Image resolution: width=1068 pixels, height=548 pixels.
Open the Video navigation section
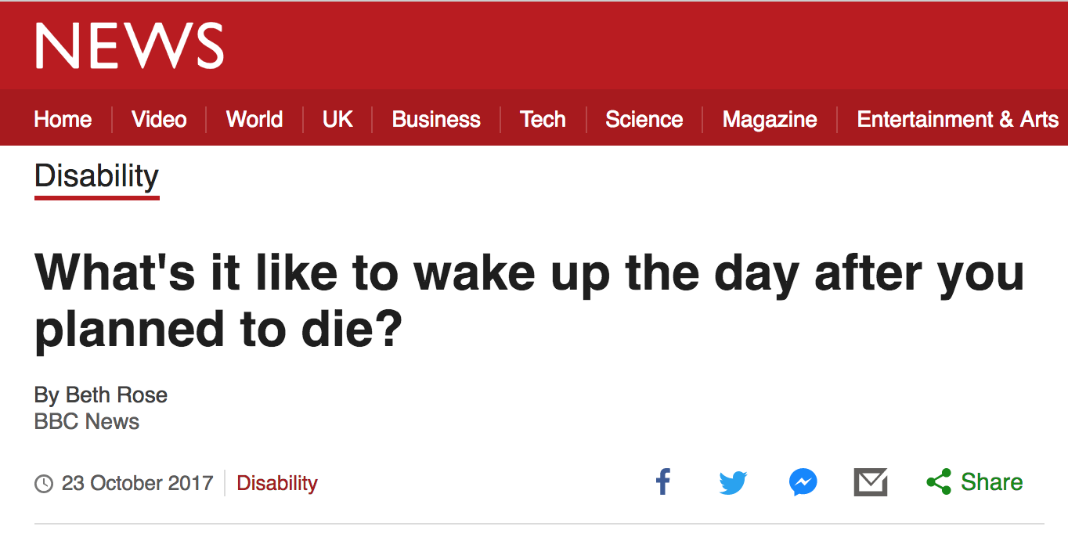coord(159,119)
